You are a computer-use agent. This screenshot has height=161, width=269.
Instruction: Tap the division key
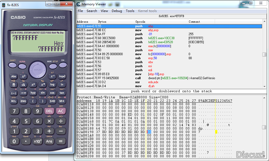click(61, 121)
